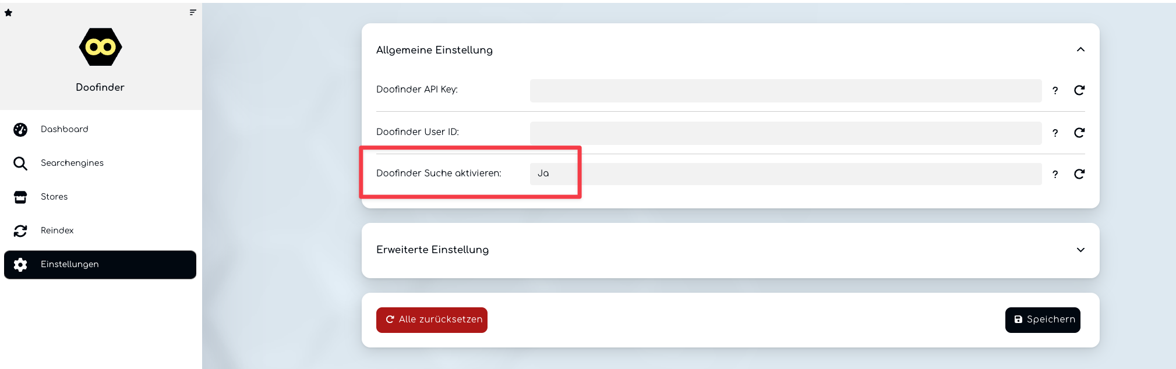Toggle the sidebar collapse icon
The width and height of the screenshot is (1176, 369).
[x=193, y=12]
